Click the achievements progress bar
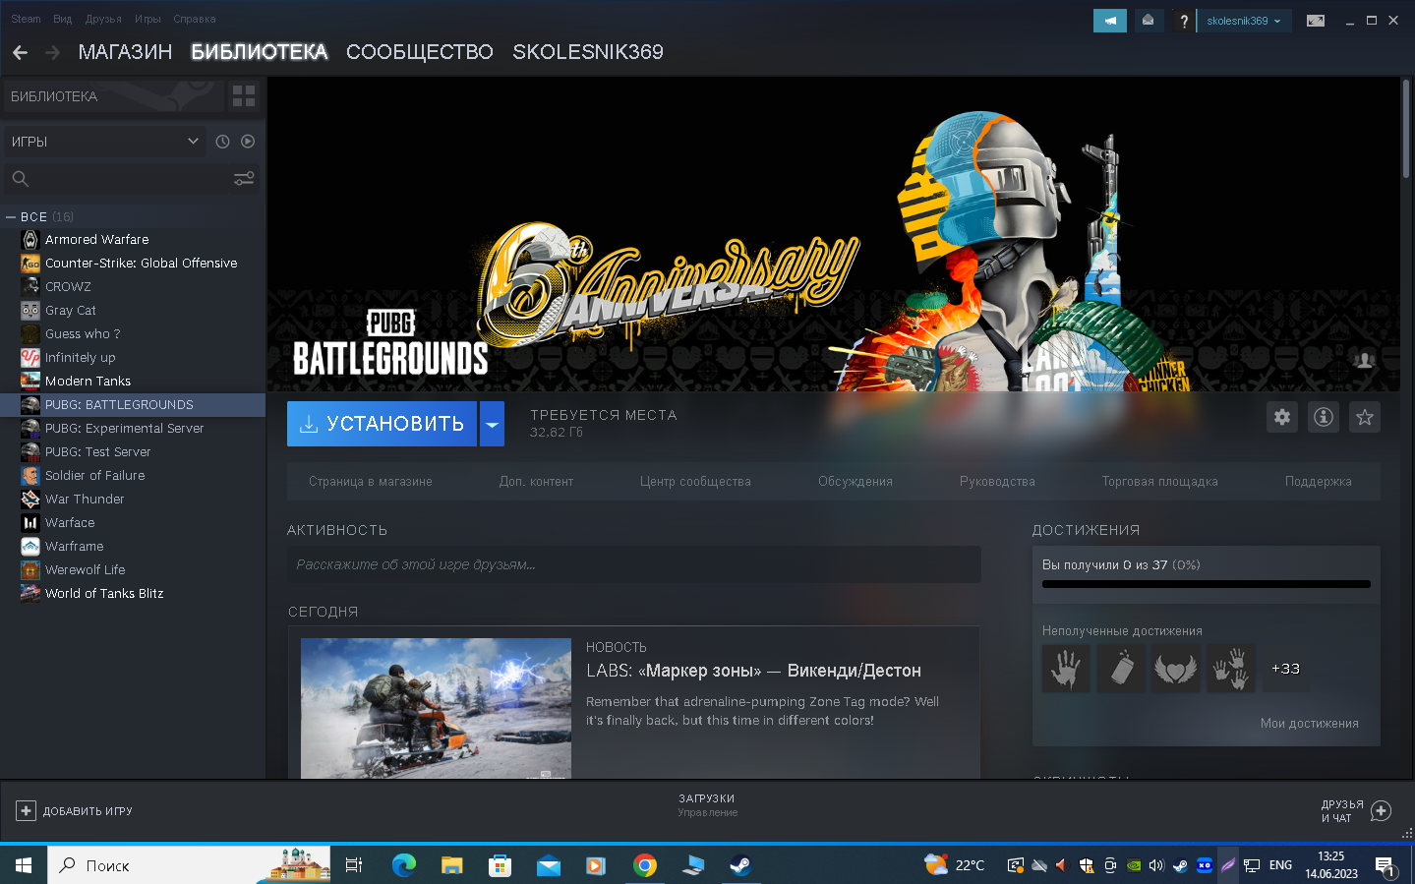Screen dimensions: 1415x884 (1207, 584)
